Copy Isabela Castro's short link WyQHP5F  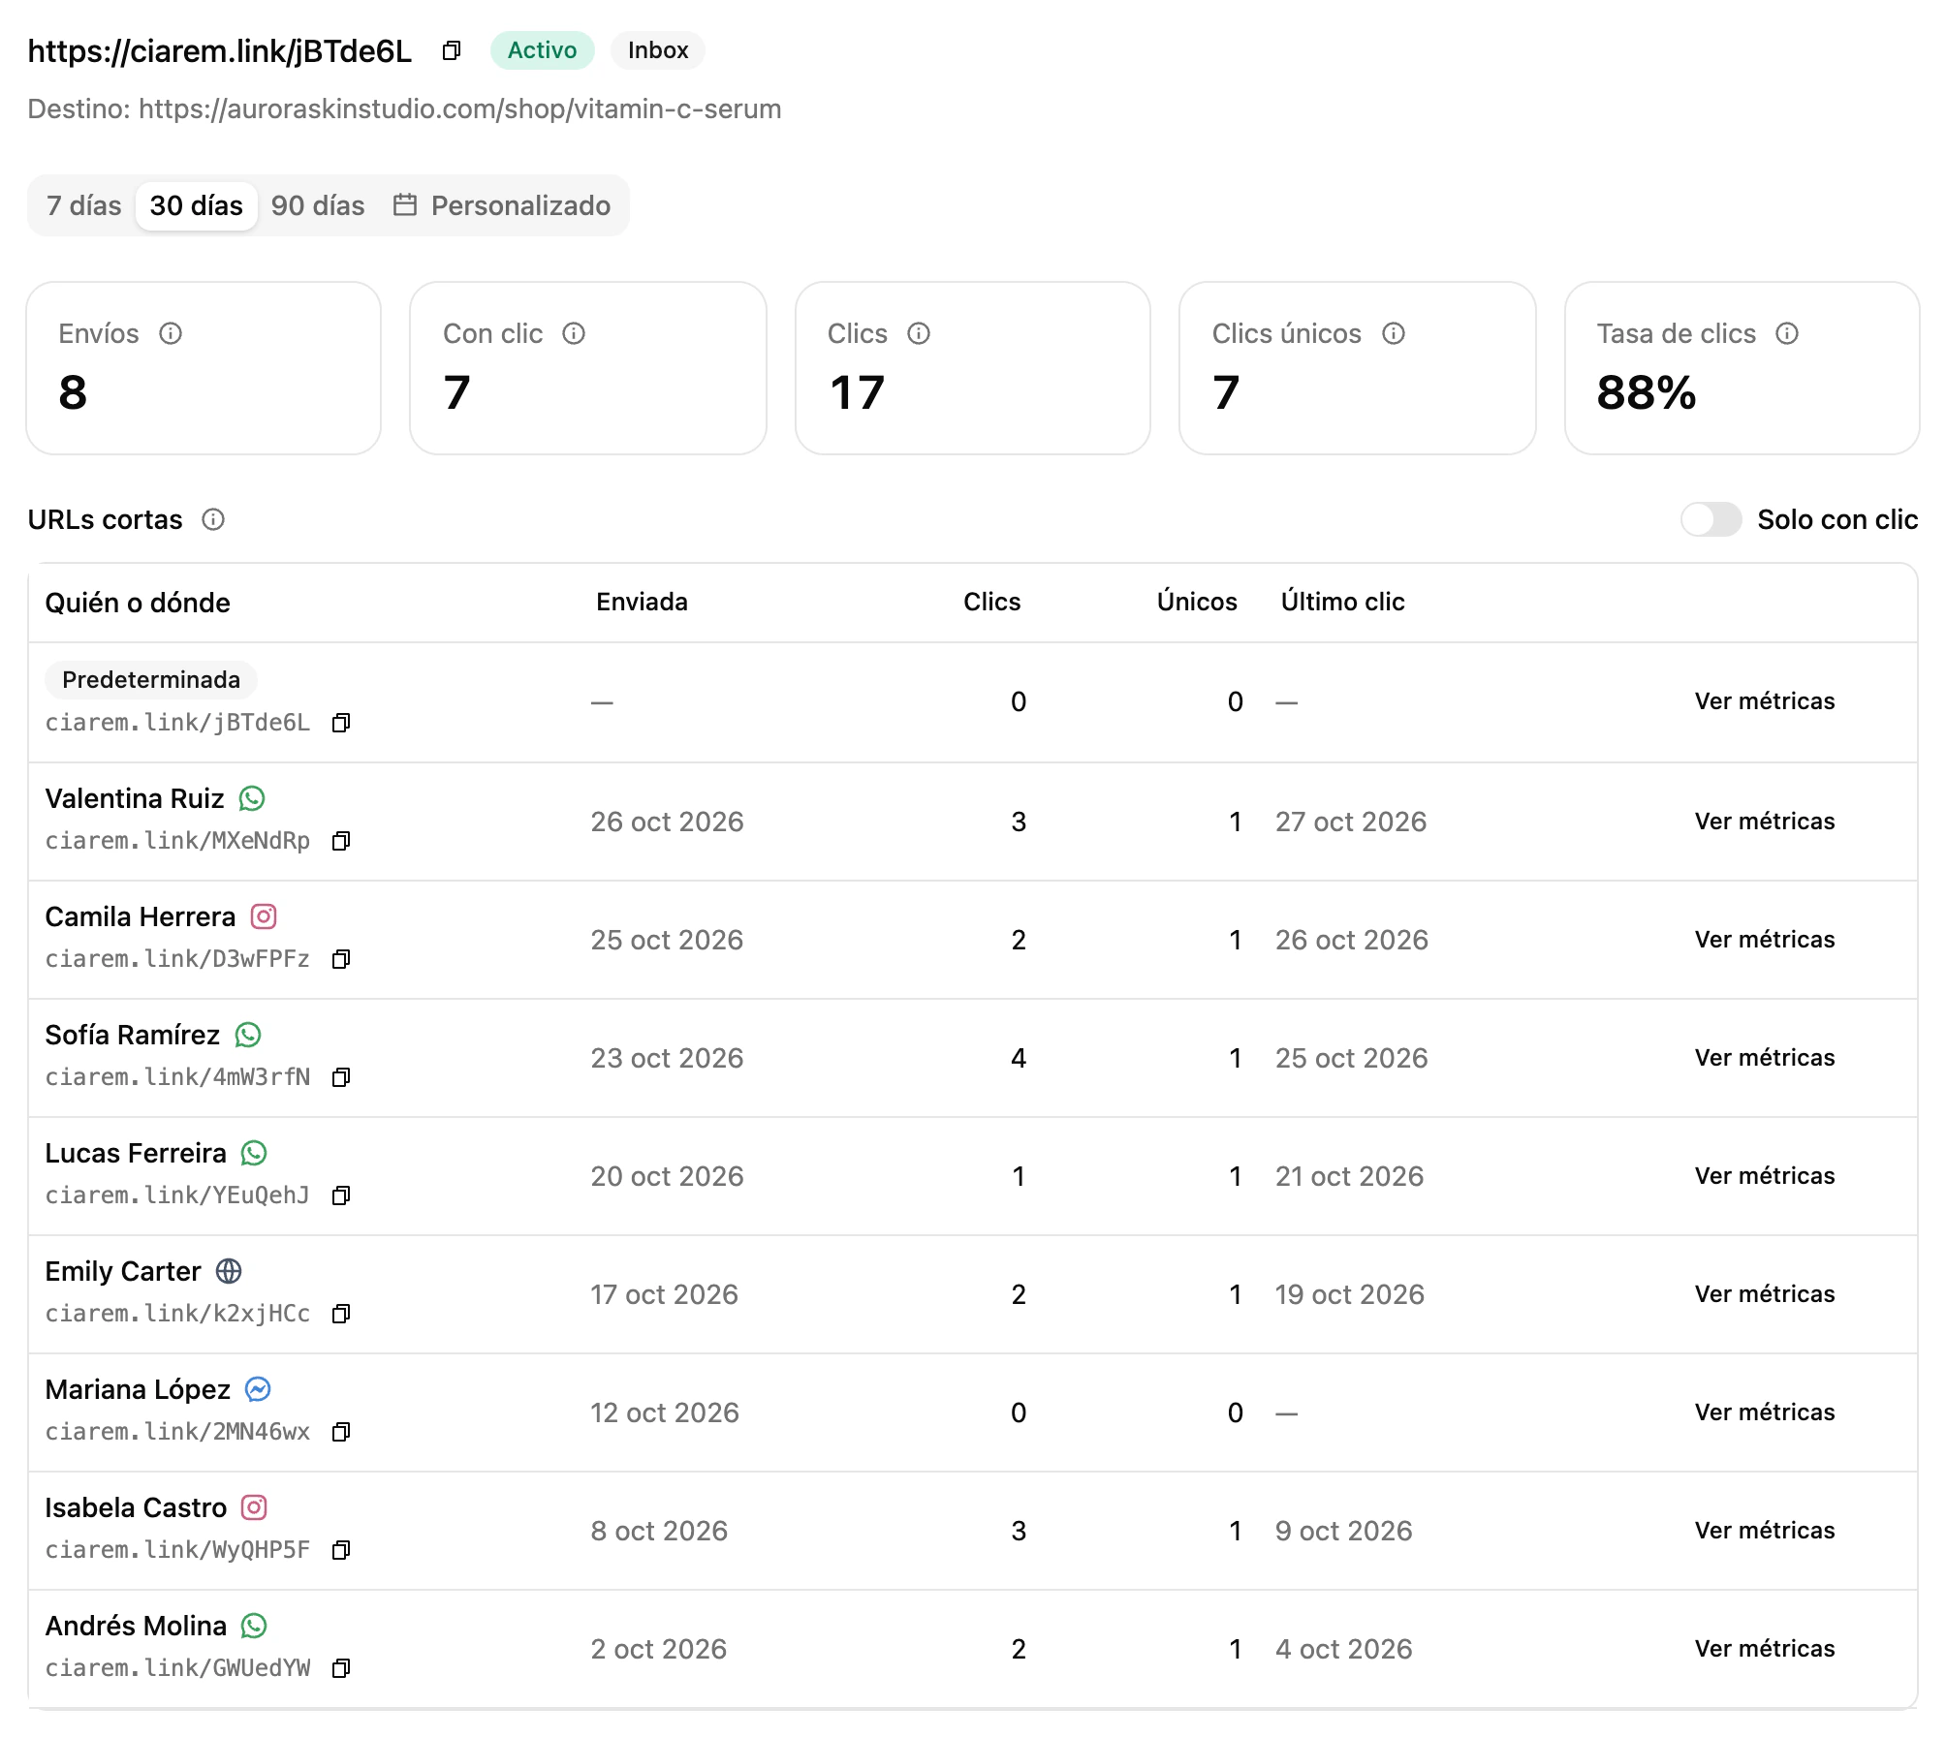340,1550
